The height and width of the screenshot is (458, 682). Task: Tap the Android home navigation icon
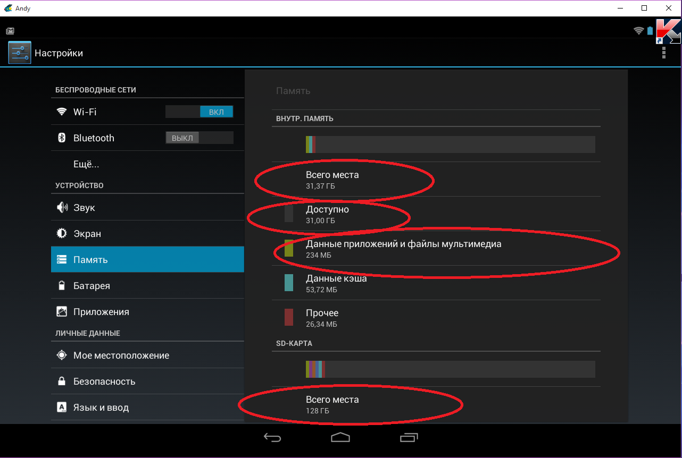pos(340,437)
